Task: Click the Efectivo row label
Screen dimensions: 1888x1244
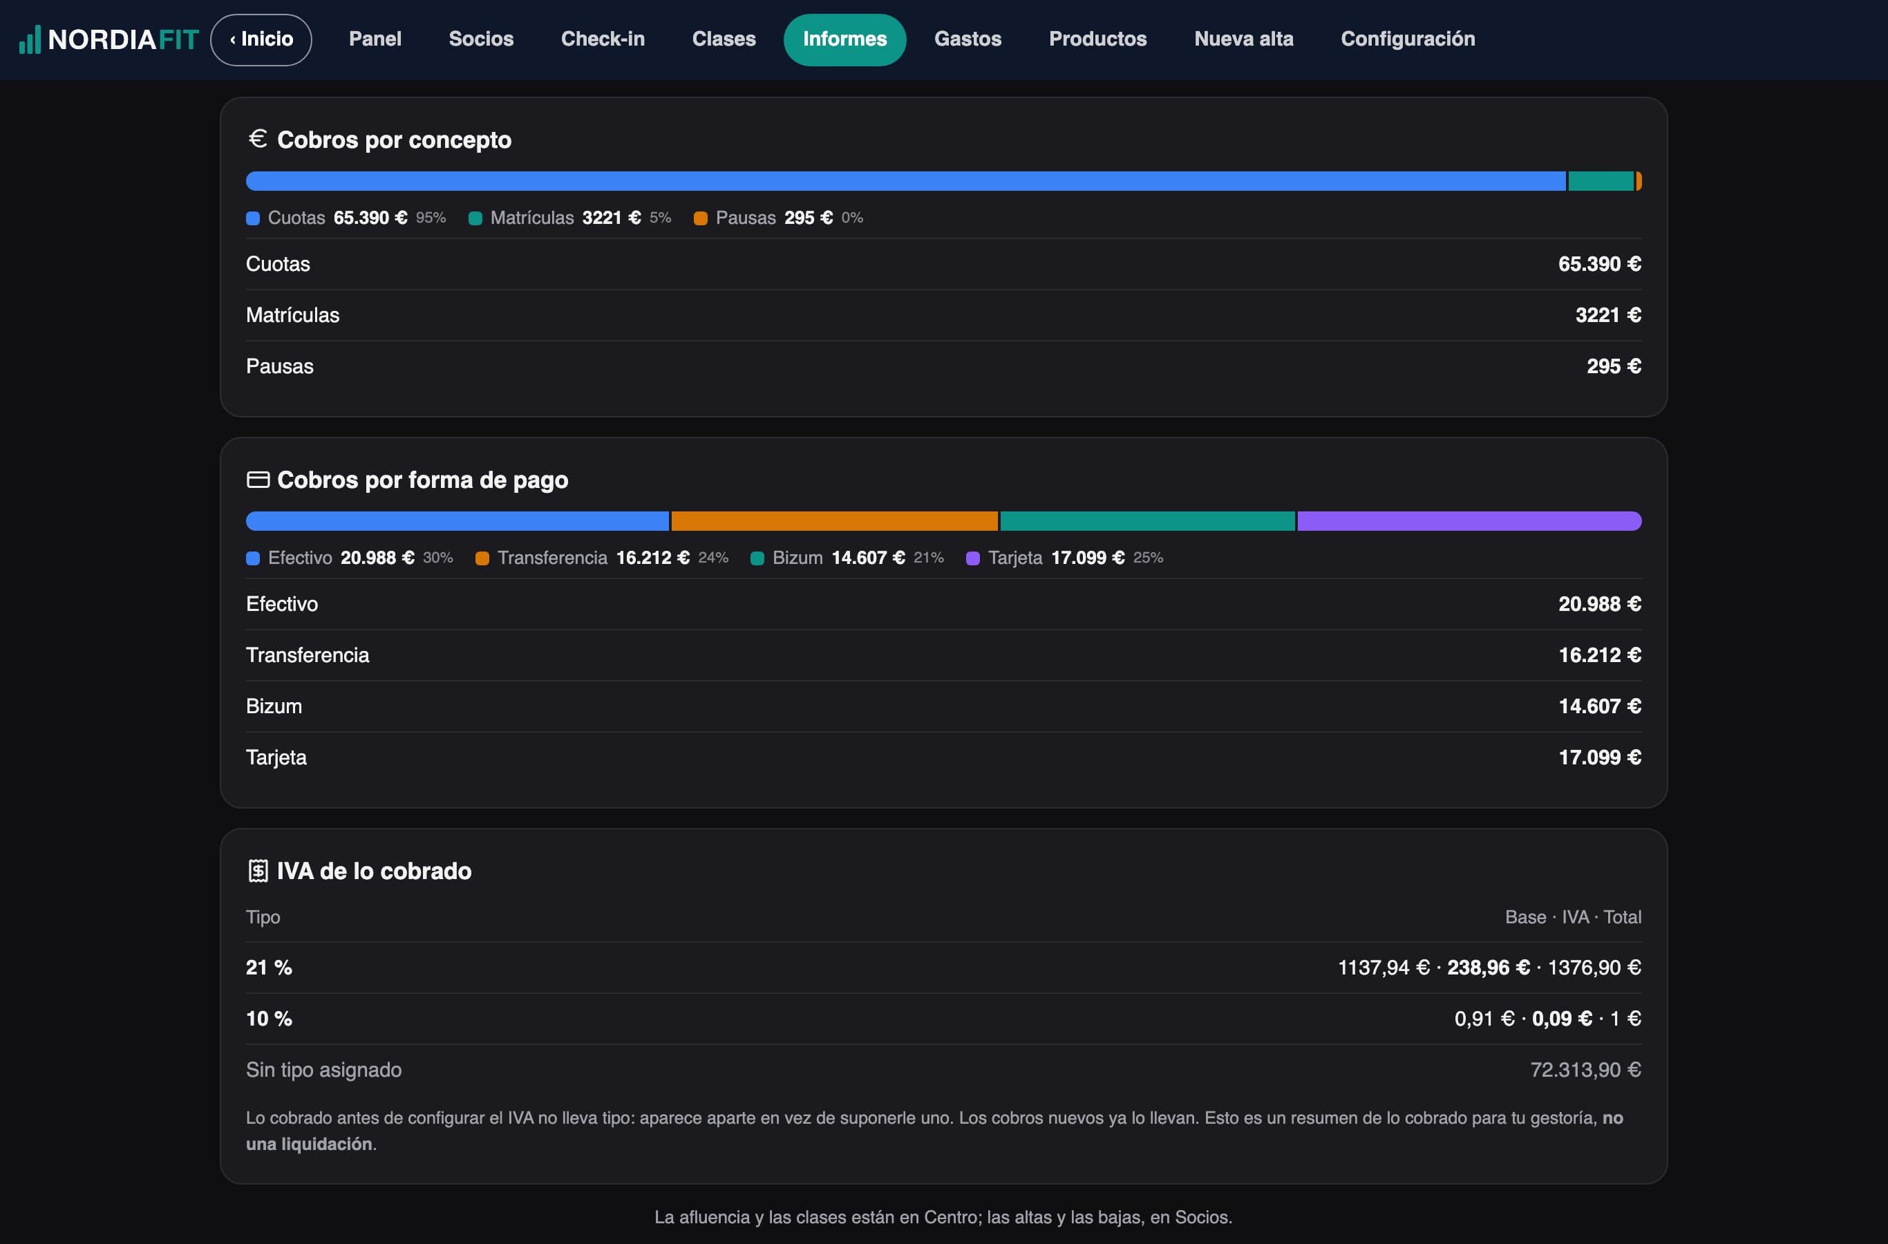Action: coord(282,605)
